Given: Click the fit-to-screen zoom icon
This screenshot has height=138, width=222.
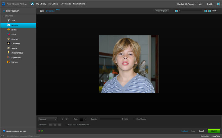Looking at the screenshot, I should click(210, 11).
